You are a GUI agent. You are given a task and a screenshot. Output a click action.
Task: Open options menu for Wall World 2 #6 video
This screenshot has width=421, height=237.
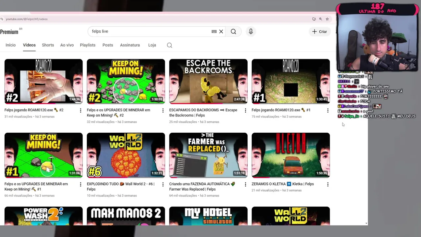pos(163,184)
